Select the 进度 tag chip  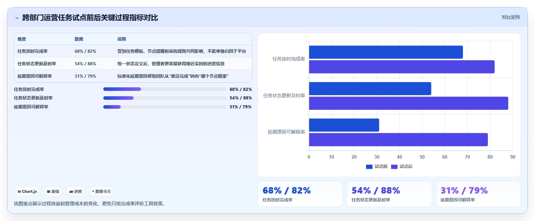75,191
